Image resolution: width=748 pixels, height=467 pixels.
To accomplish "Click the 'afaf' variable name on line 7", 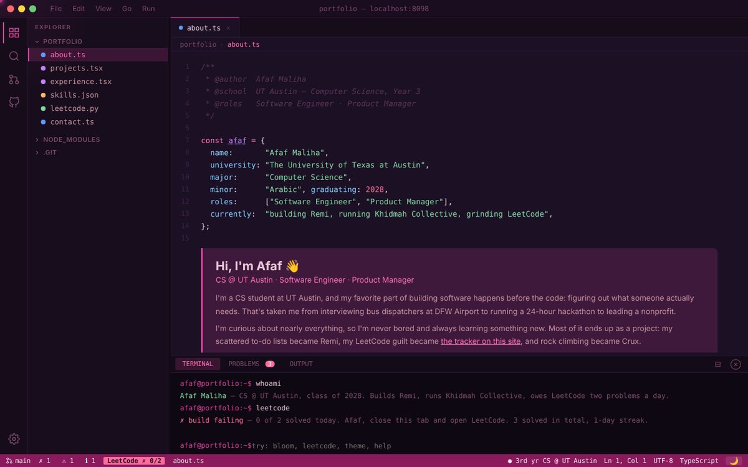I will click(237, 141).
